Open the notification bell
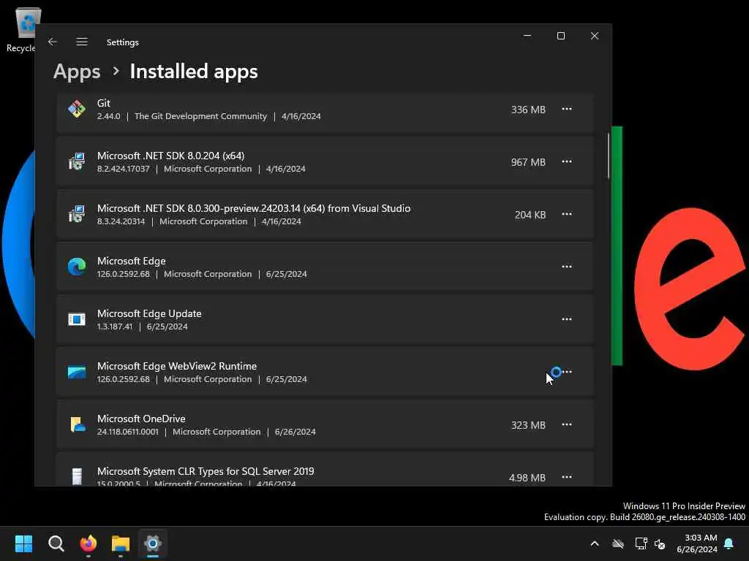The height and width of the screenshot is (561, 749). (729, 543)
